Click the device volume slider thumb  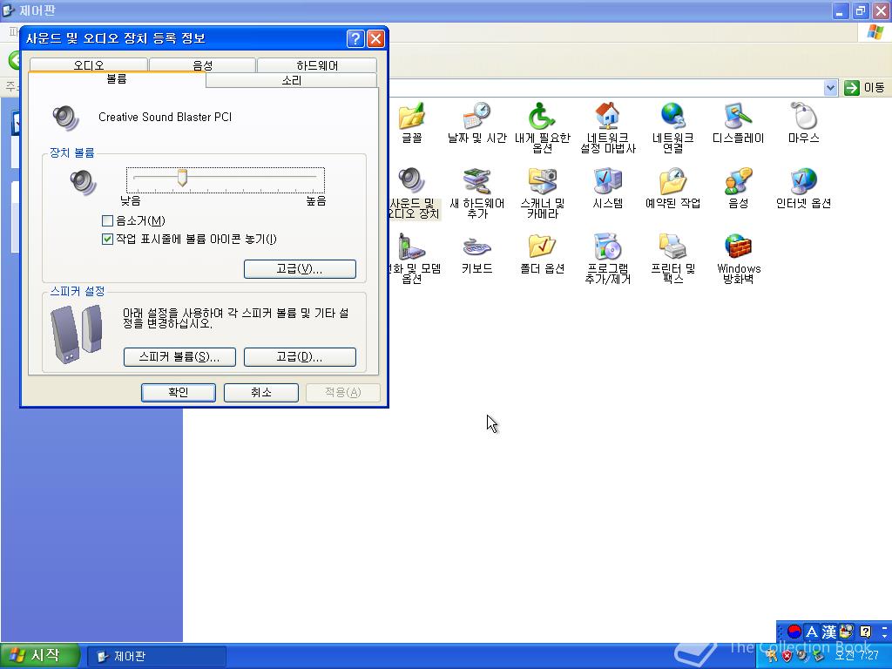click(x=182, y=178)
